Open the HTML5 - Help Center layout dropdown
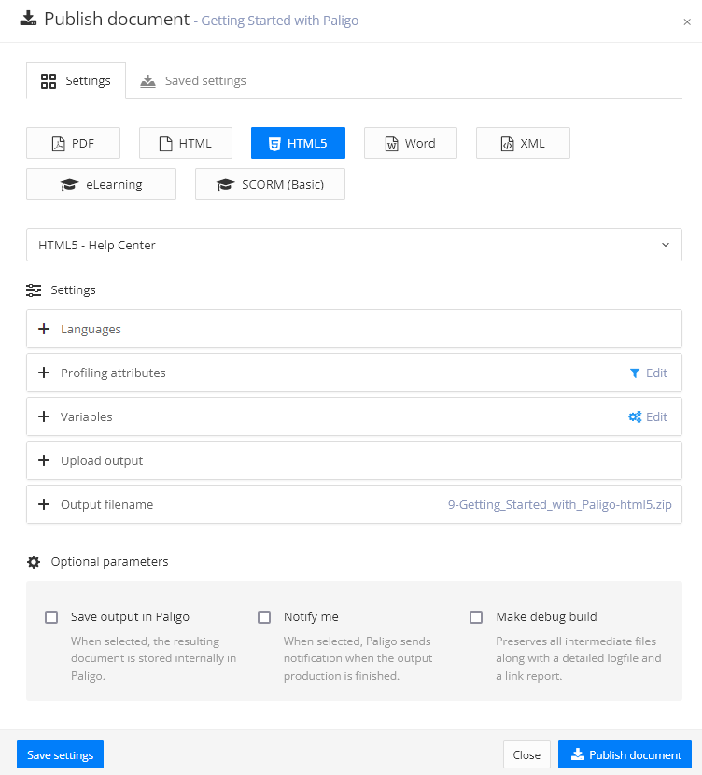This screenshot has height=775, width=702. click(354, 245)
